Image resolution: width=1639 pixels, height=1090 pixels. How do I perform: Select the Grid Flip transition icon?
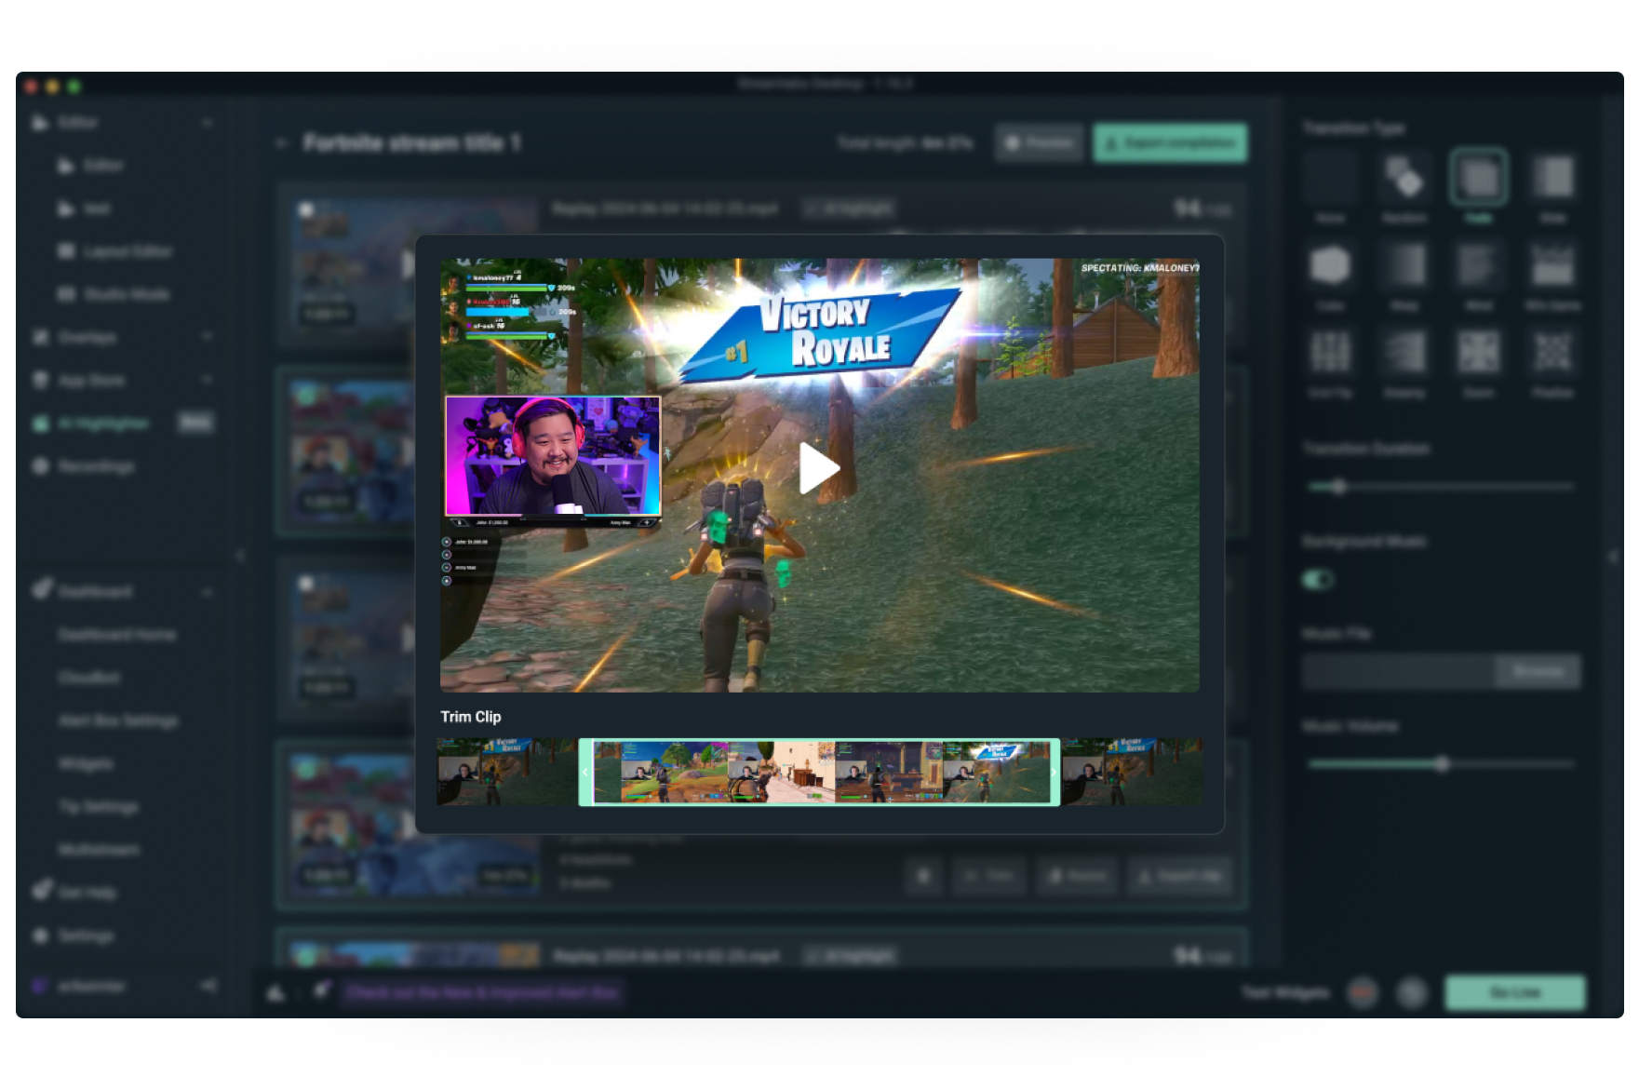point(1330,352)
